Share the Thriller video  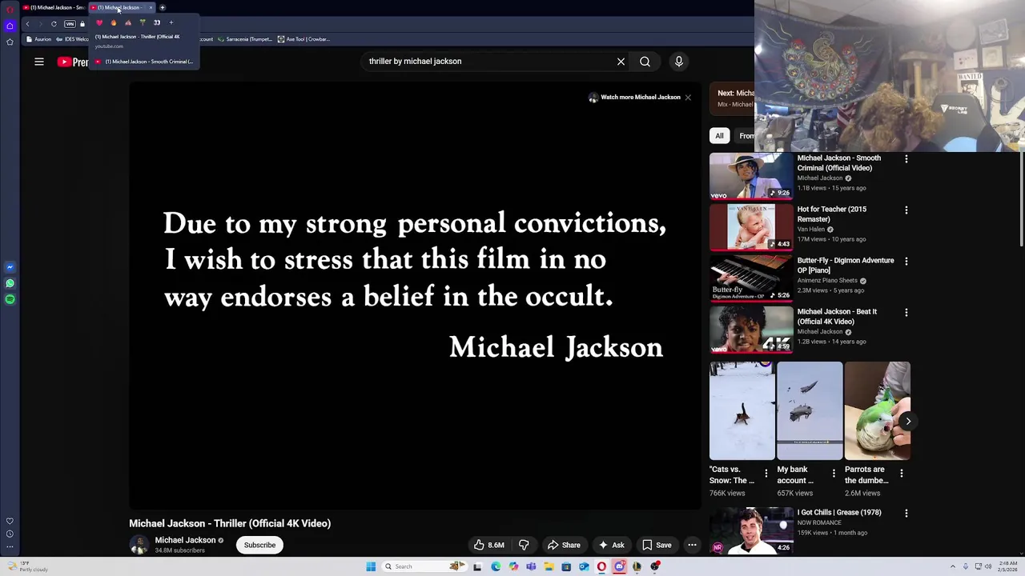pyautogui.click(x=564, y=545)
